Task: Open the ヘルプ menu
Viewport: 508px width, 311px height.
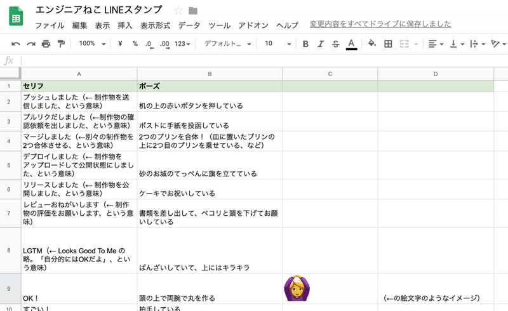Action: pyautogui.click(x=287, y=25)
